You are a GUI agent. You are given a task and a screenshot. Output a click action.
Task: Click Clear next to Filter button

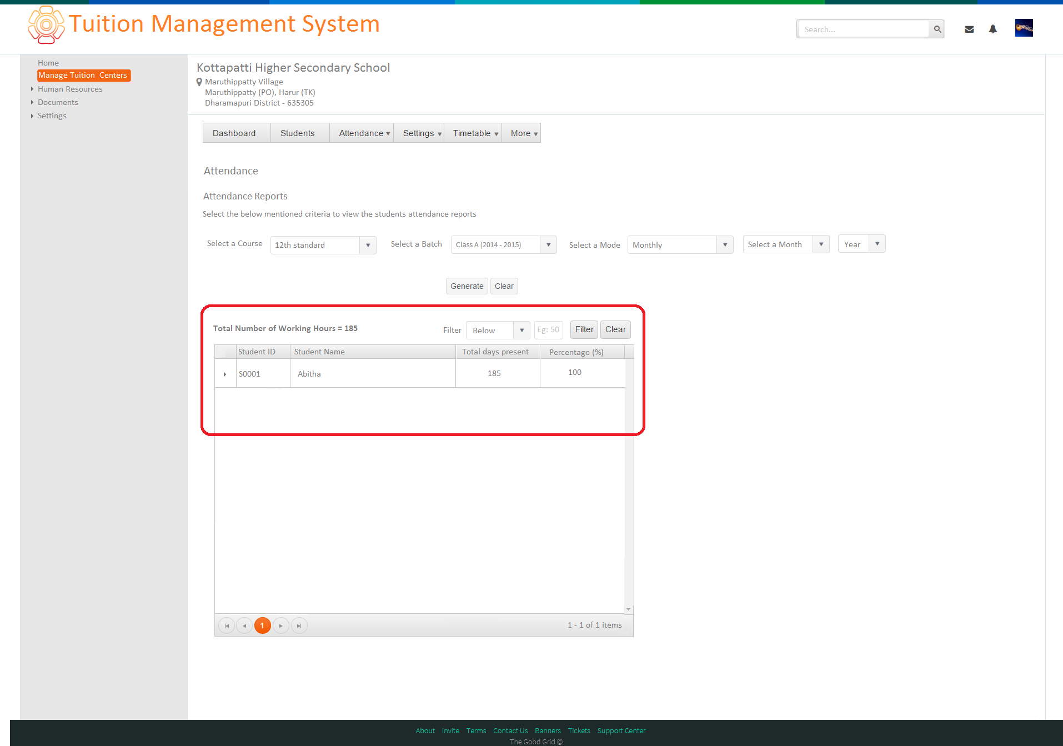[615, 329]
